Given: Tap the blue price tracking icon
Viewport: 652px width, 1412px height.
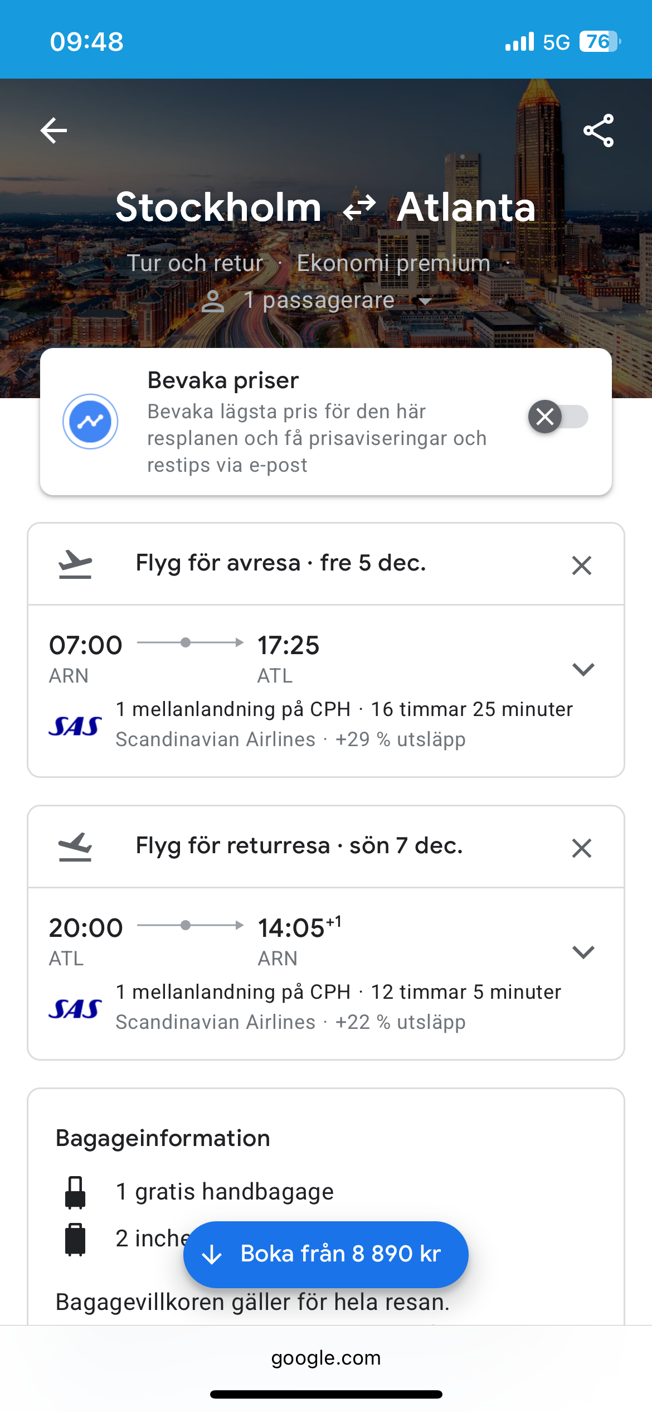Looking at the screenshot, I should (x=90, y=422).
